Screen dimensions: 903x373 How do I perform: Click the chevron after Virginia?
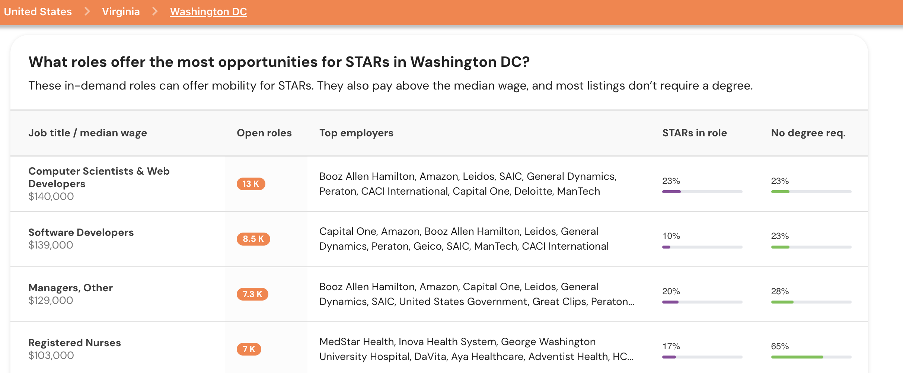(x=155, y=12)
